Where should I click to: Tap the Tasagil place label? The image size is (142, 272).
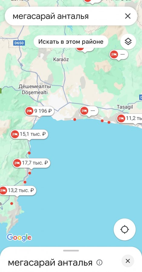point(125,107)
